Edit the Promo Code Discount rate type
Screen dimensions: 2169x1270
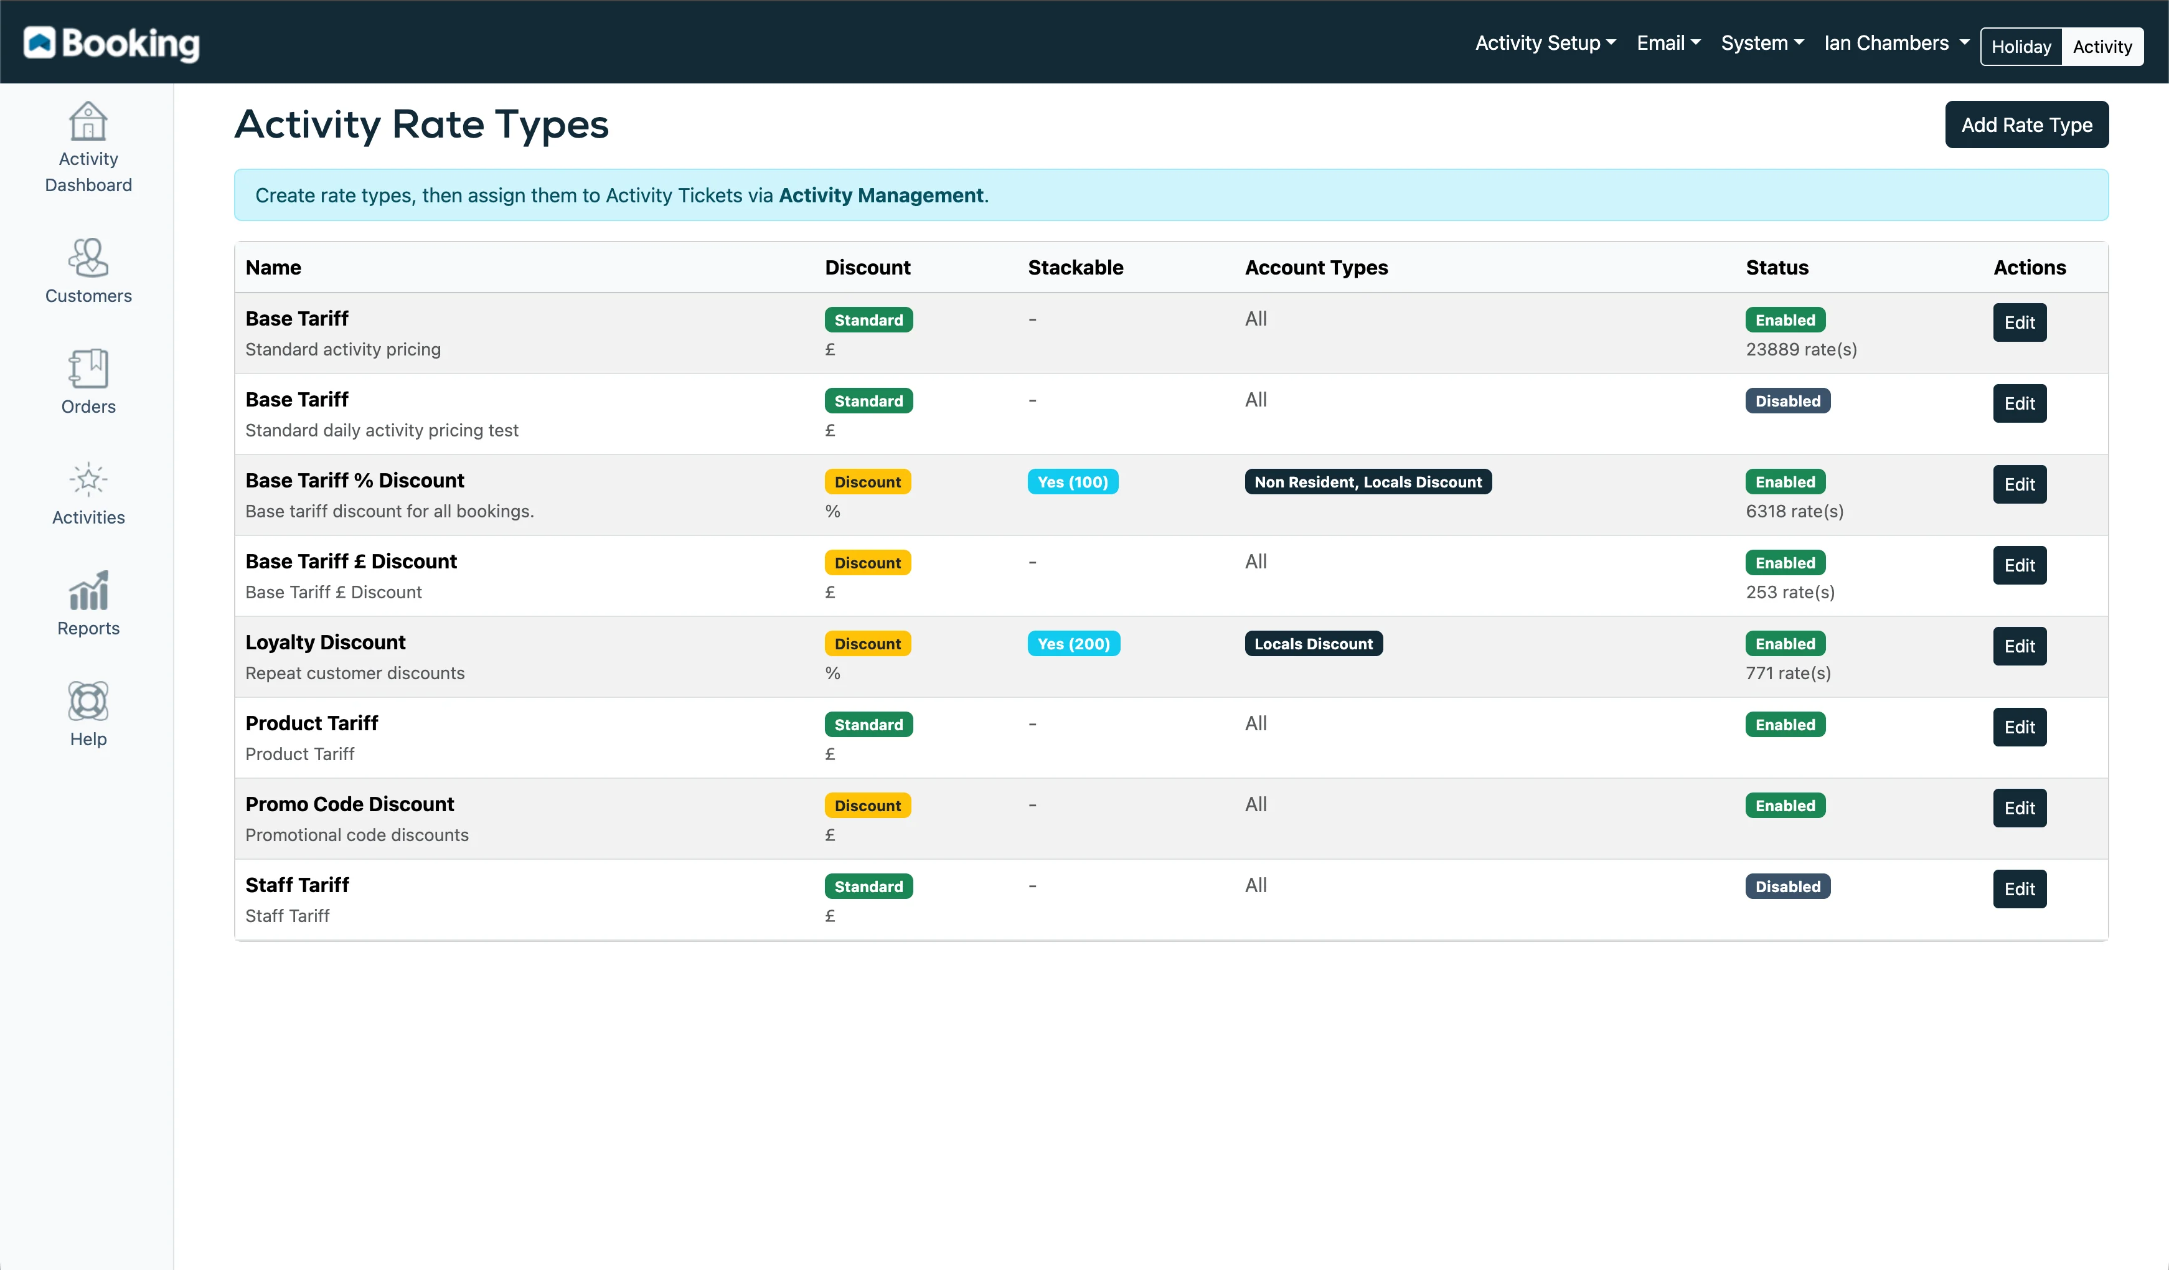point(2019,808)
